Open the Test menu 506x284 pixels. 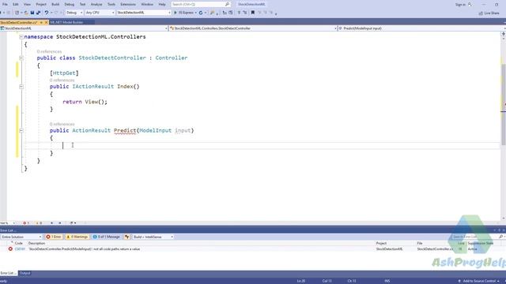tap(82, 5)
